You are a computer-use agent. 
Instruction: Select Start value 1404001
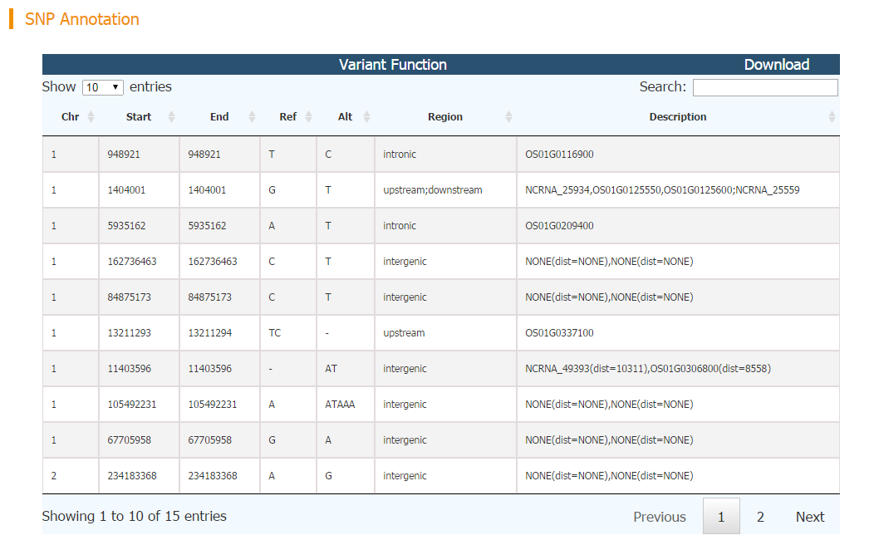click(126, 190)
